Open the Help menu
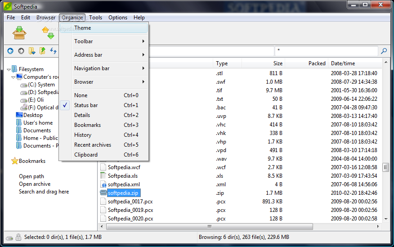This screenshot has height=247, width=394. (x=139, y=18)
